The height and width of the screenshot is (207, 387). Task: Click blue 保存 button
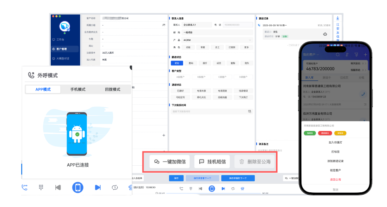176,178
